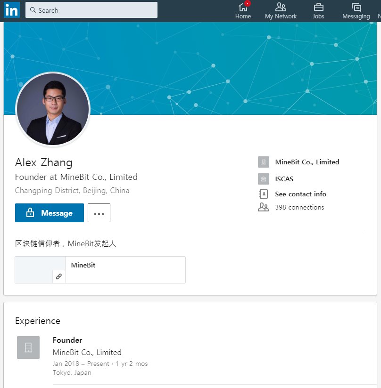Open the My Network tab
This screenshot has height=388, width=381.
(281, 11)
